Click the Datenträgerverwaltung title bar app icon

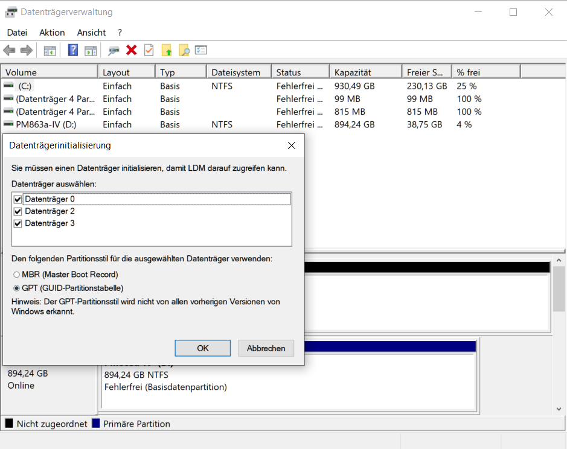click(x=11, y=12)
